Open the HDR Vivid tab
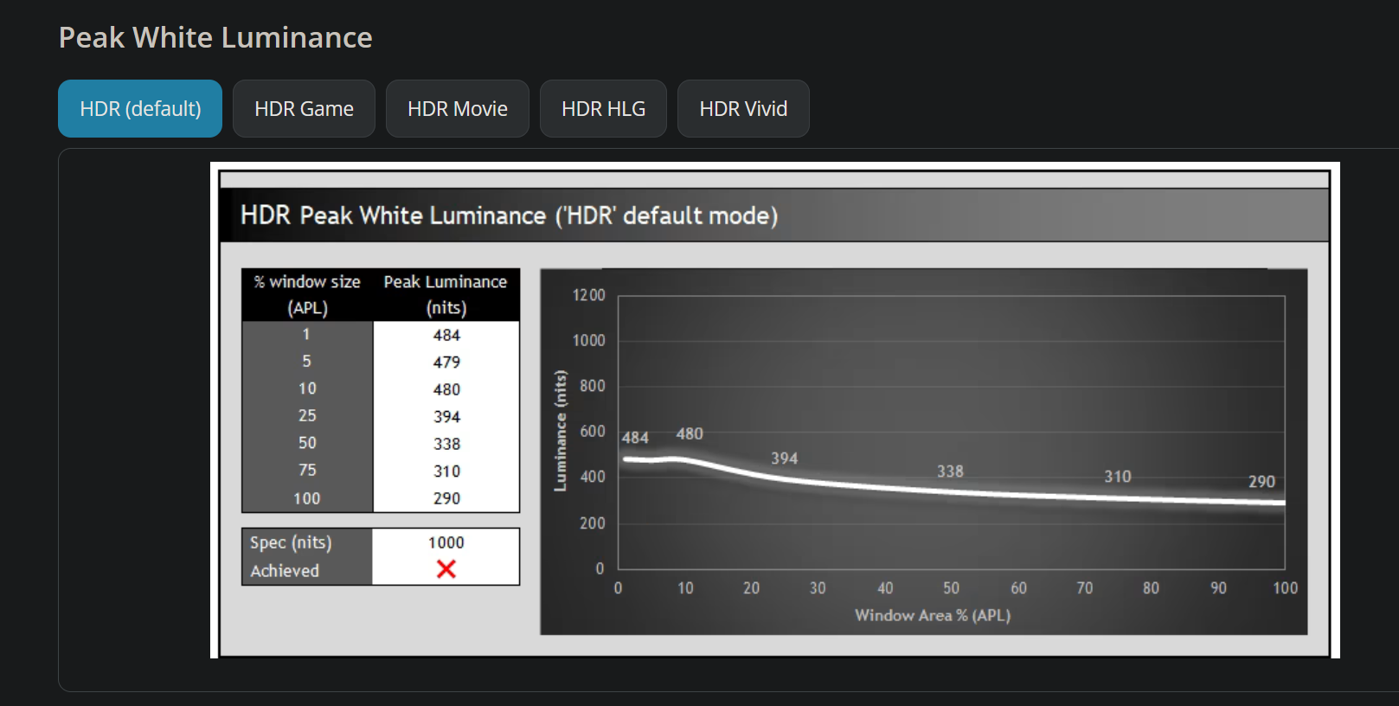Viewport: 1399px width, 706px height. (x=743, y=109)
